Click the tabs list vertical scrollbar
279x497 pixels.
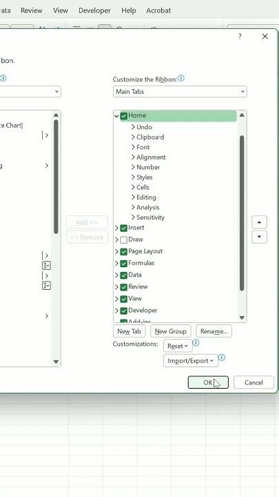[242, 213]
